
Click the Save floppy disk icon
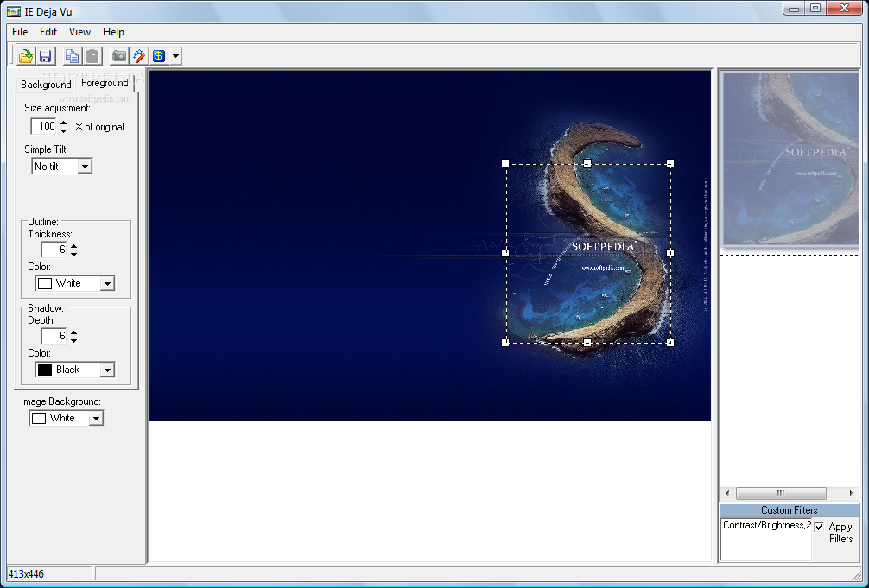pos(45,56)
